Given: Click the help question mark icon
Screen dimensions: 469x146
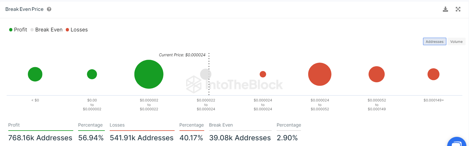Looking at the screenshot, I should (x=49, y=9).
